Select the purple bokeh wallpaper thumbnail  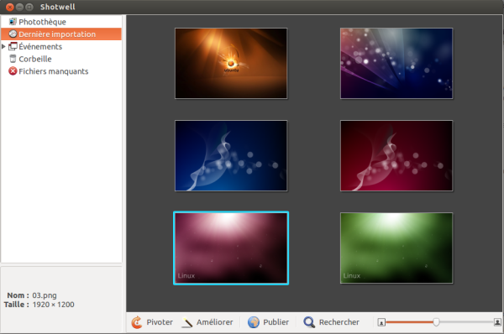coord(396,63)
